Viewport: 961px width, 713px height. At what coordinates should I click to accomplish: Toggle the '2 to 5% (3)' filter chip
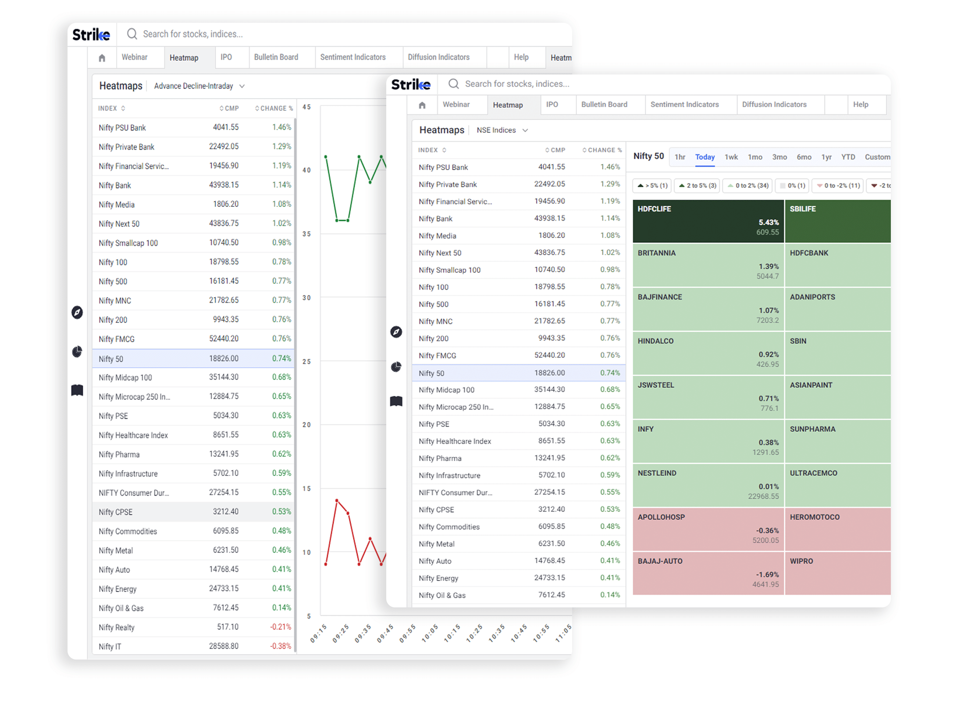coord(697,186)
